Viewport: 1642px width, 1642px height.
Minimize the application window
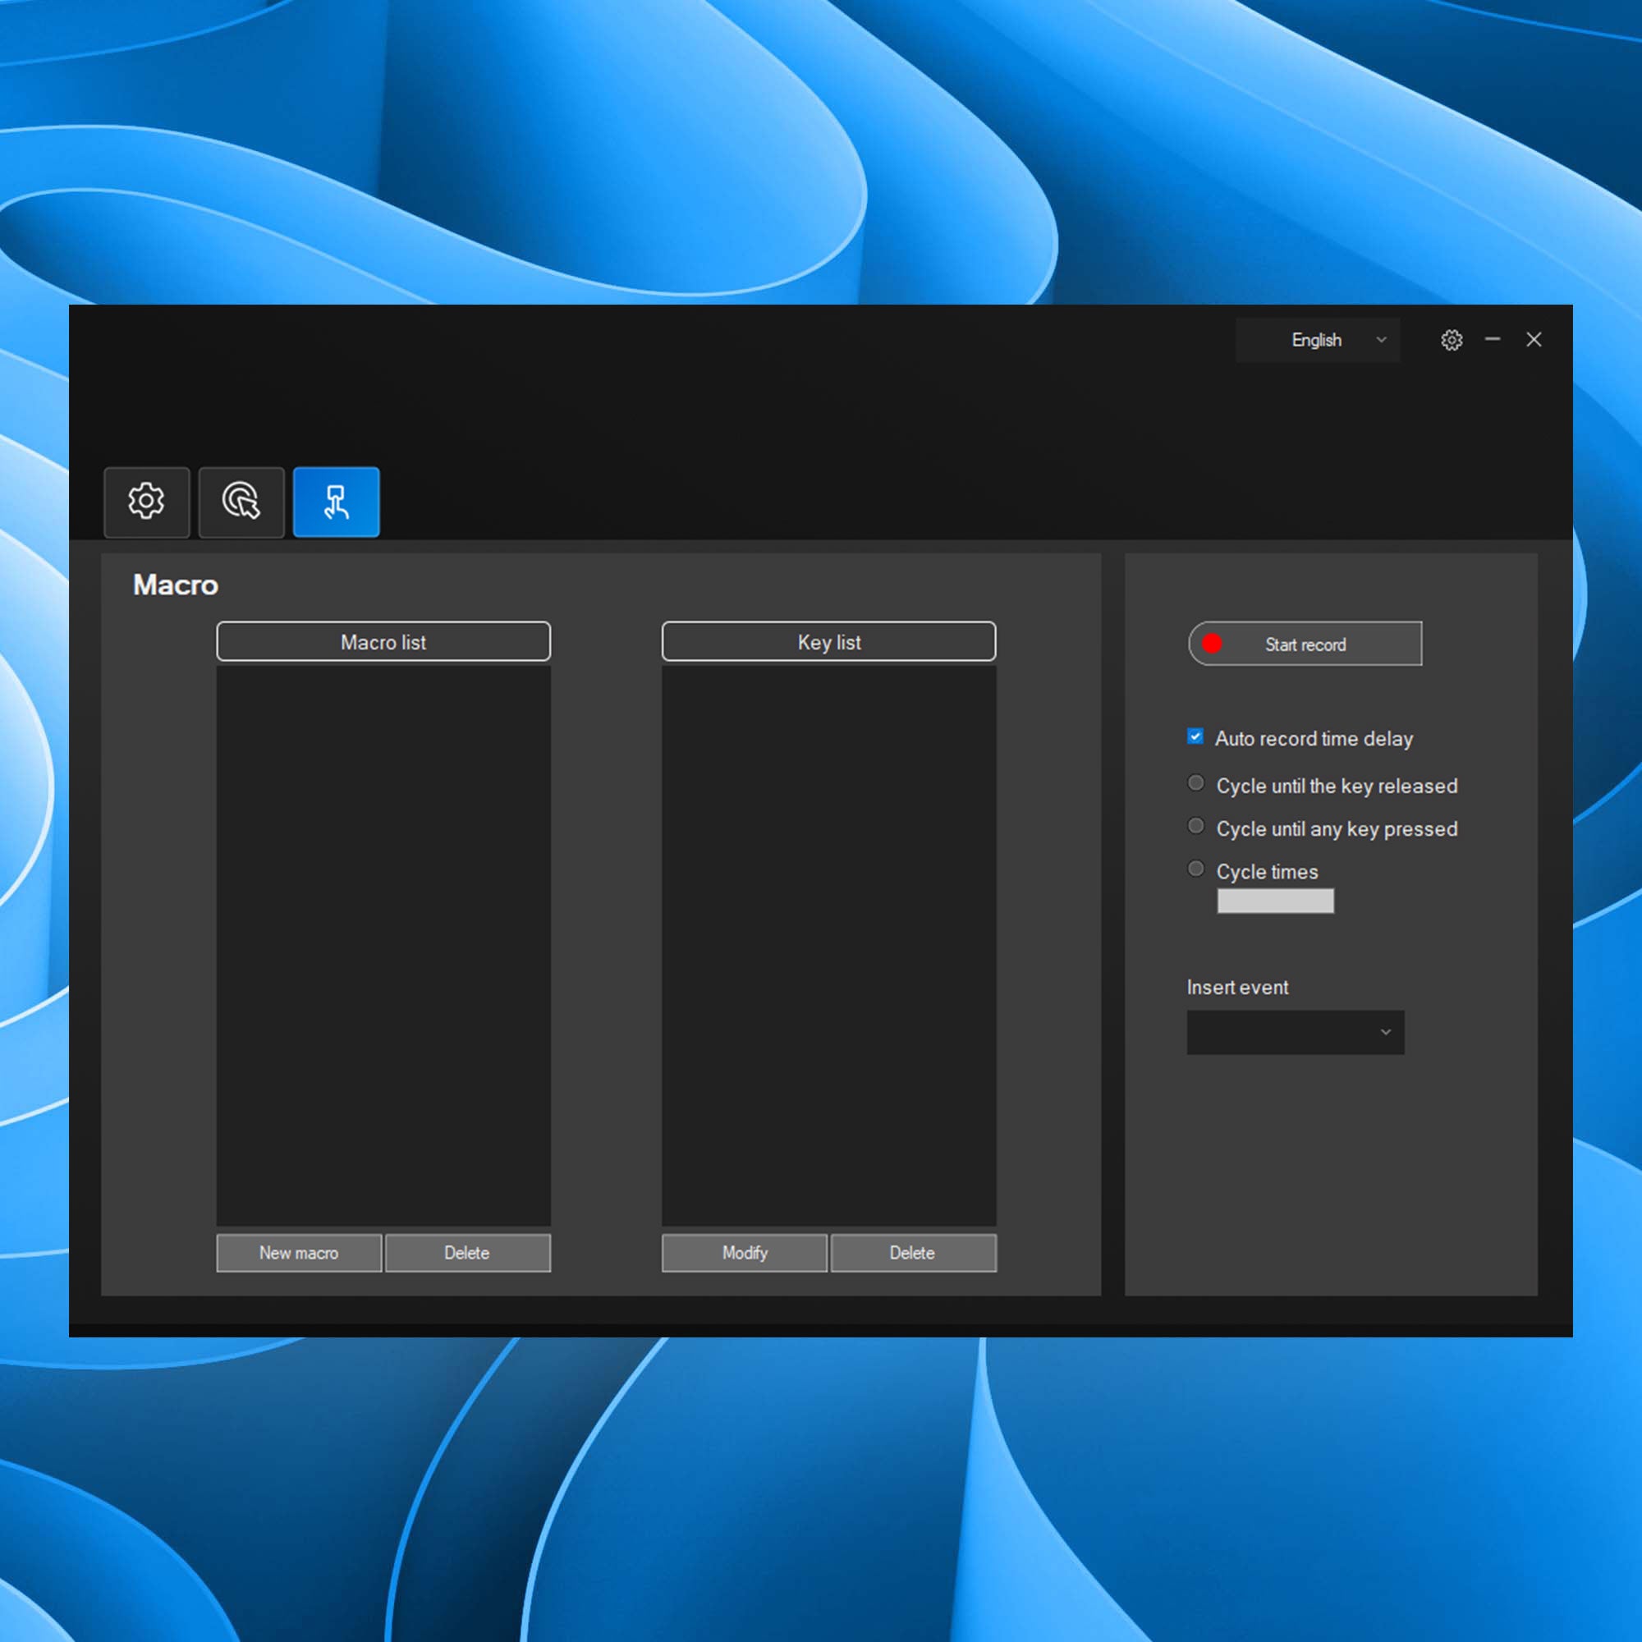point(1493,339)
